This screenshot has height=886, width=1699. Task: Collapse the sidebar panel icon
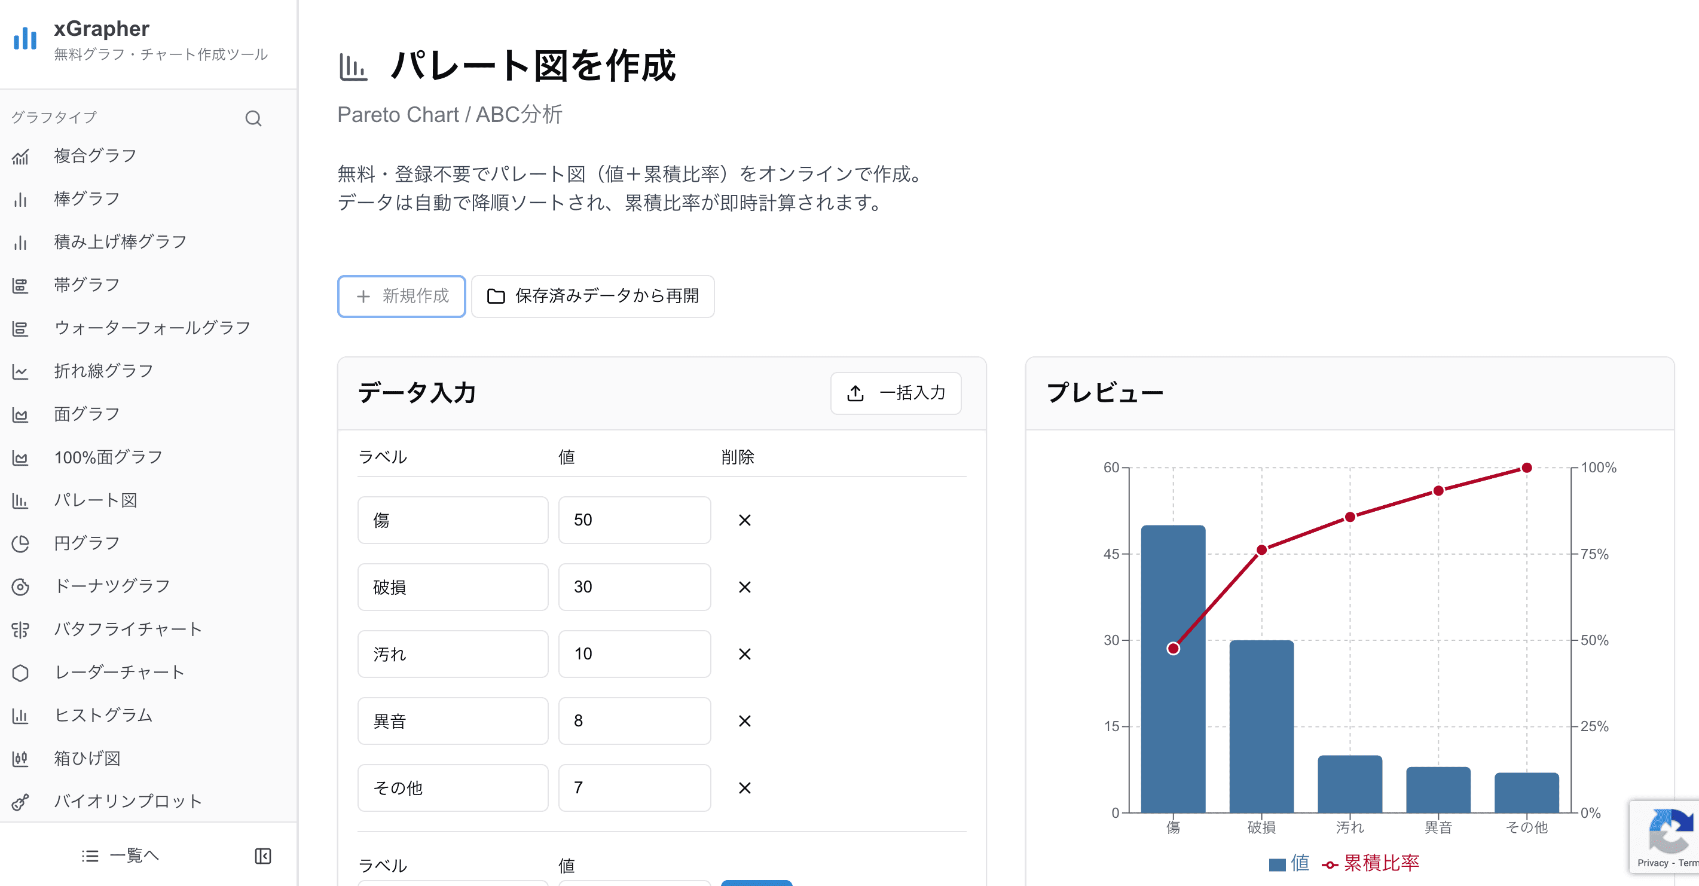pos(262,856)
